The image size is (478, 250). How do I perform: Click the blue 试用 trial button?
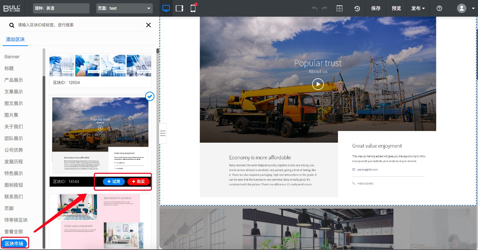point(114,182)
